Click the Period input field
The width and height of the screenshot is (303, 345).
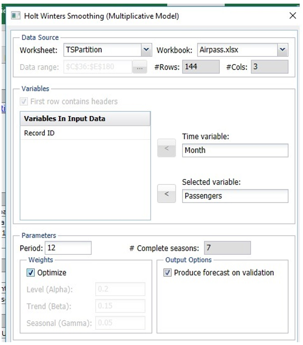(x=68, y=248)
